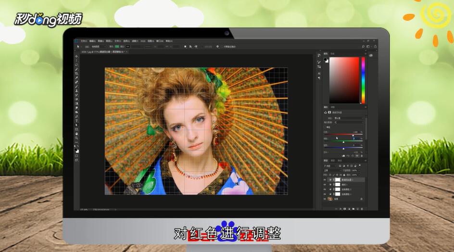Select the Rectangle shape tool
The width and height of the screenshot is (454, 252).
tap(76, 129)
